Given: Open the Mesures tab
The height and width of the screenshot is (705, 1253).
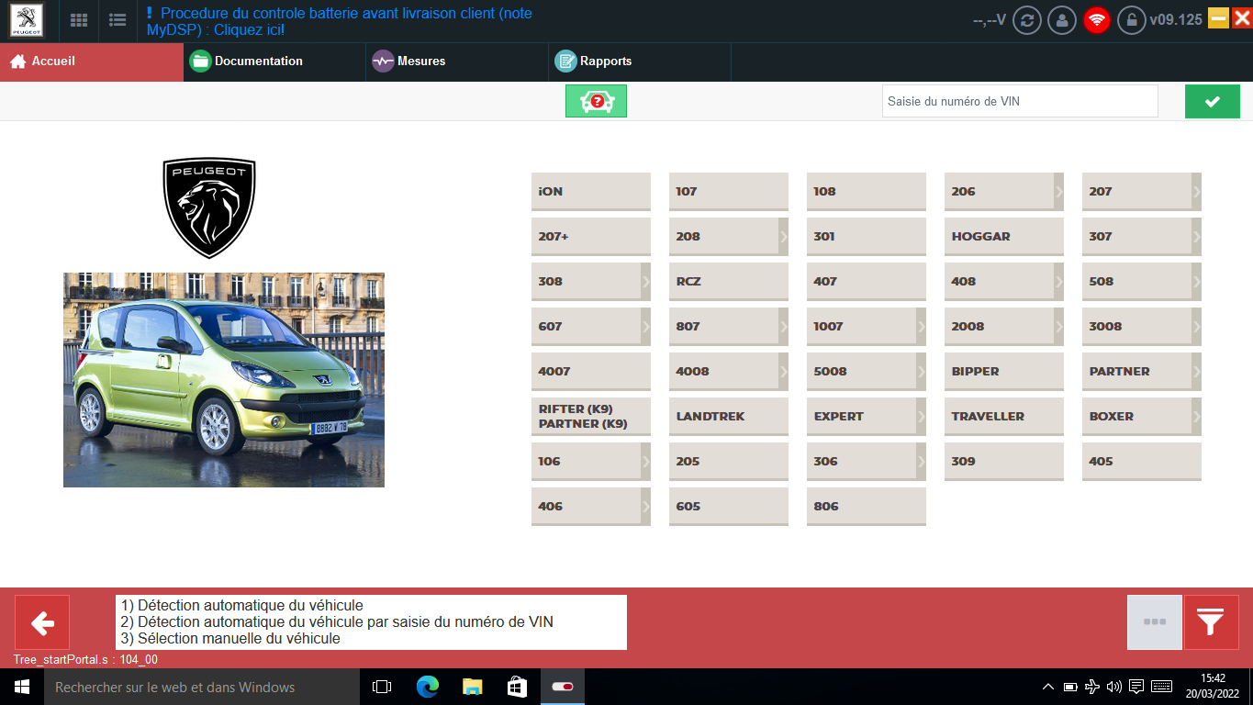Looking at the screenshot, I should point(457,62).
